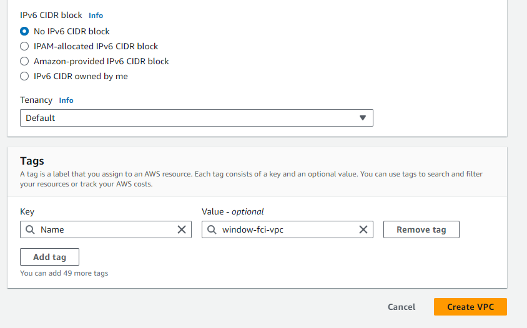Click the Tags section heading
The image size is (527, 328).
tap(32, 161)
